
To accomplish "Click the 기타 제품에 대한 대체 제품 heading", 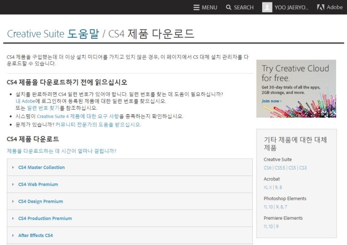I will (x=295, y=143).
